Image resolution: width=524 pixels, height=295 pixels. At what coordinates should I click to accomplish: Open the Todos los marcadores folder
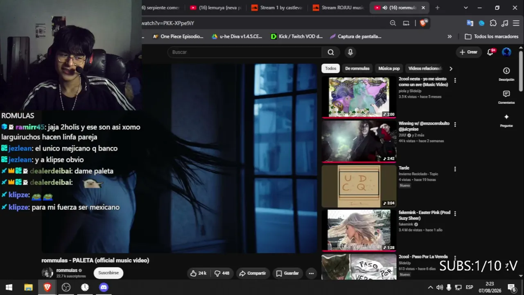pos(492,36)
